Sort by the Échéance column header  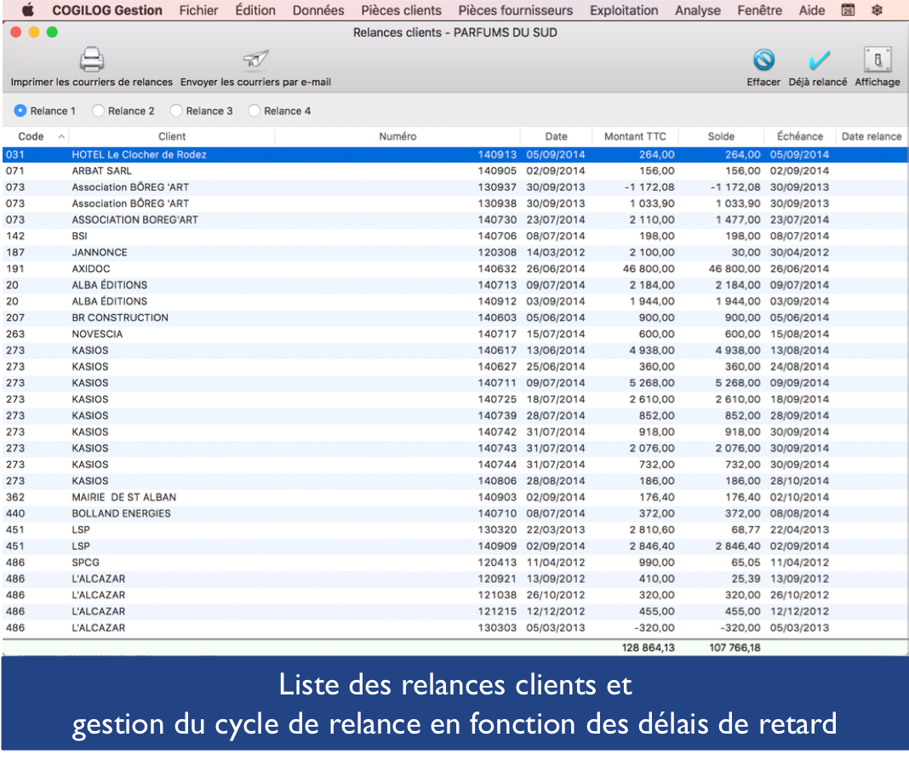[799, 137]
